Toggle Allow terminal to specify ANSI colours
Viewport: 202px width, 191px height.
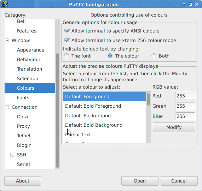[x=67, y=31]
